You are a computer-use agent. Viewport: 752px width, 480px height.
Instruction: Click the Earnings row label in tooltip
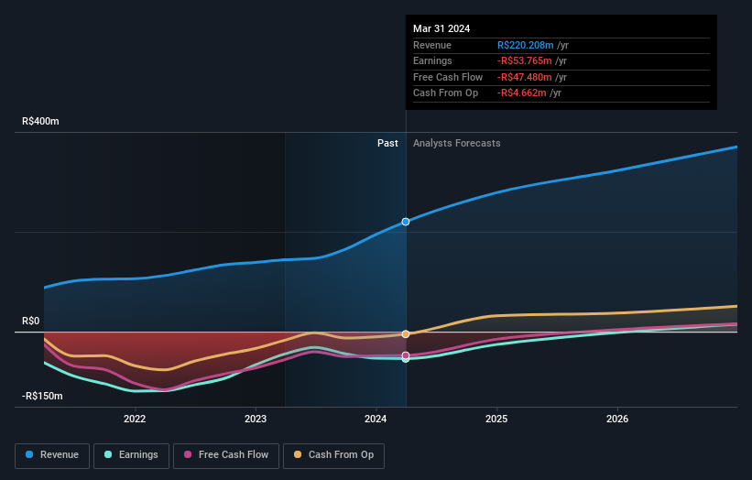[432, 60]
